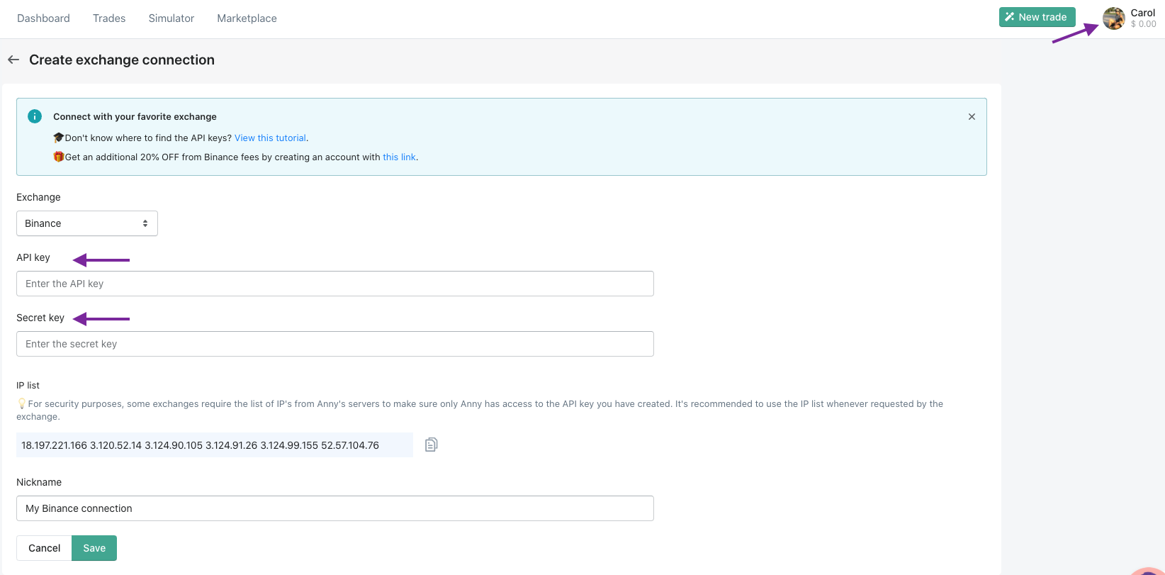Navigate to Marketplace
Image resolution: width=1165 pixels, height=575 pixels.
(247, 18)
